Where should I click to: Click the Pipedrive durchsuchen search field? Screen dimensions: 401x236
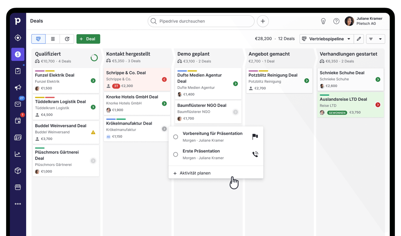click(201, 21)
